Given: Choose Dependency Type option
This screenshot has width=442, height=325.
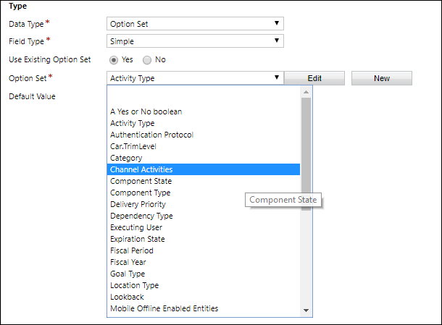Looking at the screenshot, I should coord(204,216).
